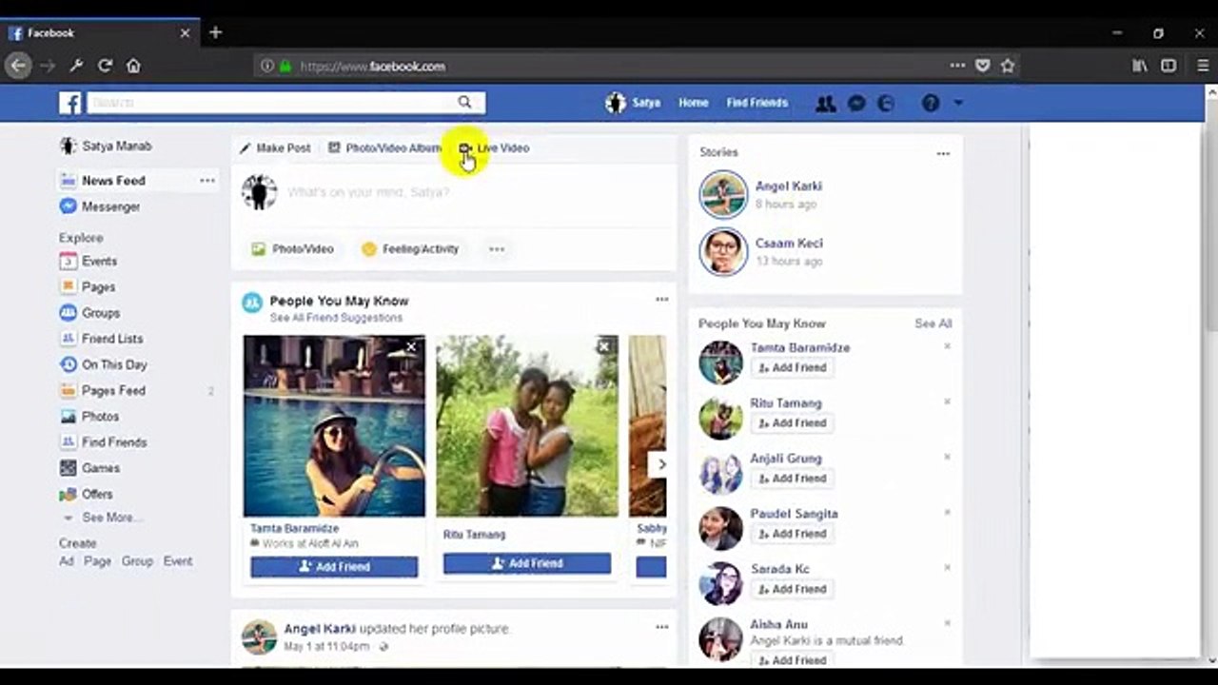Image resolution: width=1218 pixels, height=685 pixels.
Task: Reload the page with the refresh icon
Action: 106,66
